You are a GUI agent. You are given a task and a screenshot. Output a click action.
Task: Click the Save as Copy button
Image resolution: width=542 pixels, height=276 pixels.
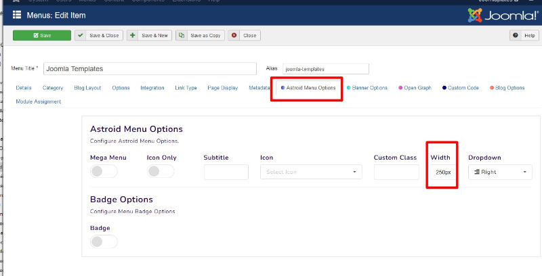pos(200,35)
